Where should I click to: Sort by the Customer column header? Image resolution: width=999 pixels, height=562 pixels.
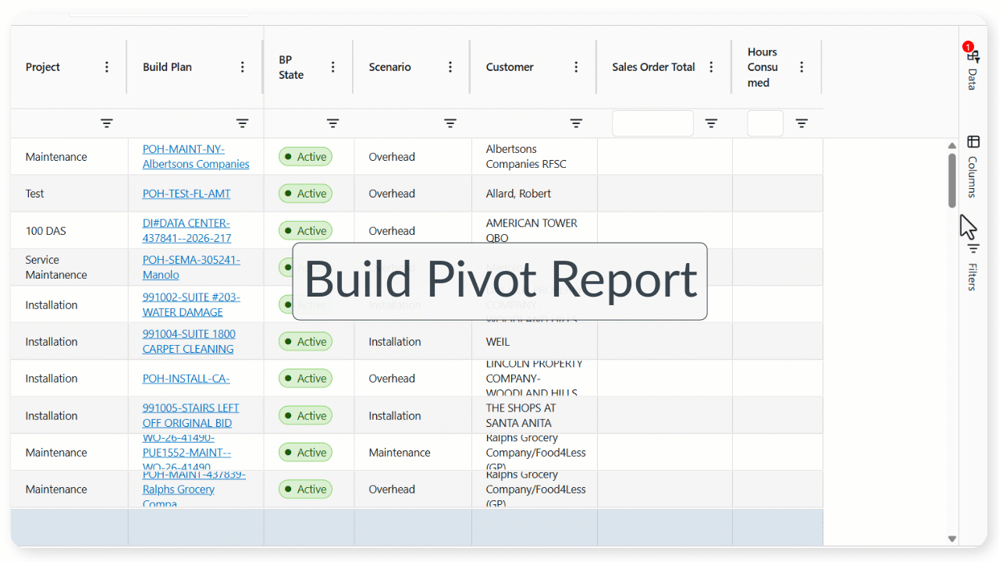click(x=510, y=67)
